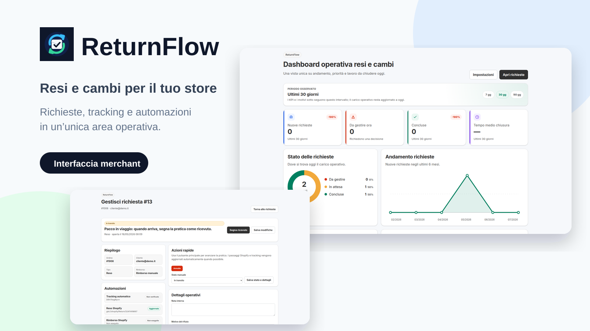Click the Dashboard operativa resi e cambi heading
Viewport: 590px width, 331px height.
coord(339,64)
